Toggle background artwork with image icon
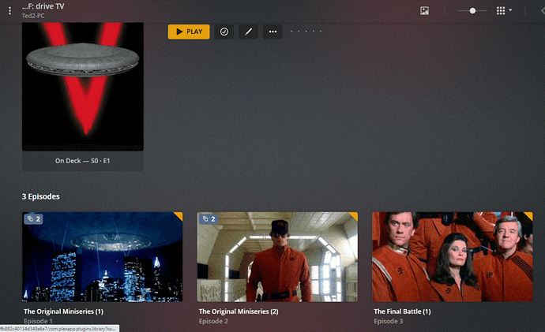The height and width of the screenshot is (332, 545). [x=424, y=11]
